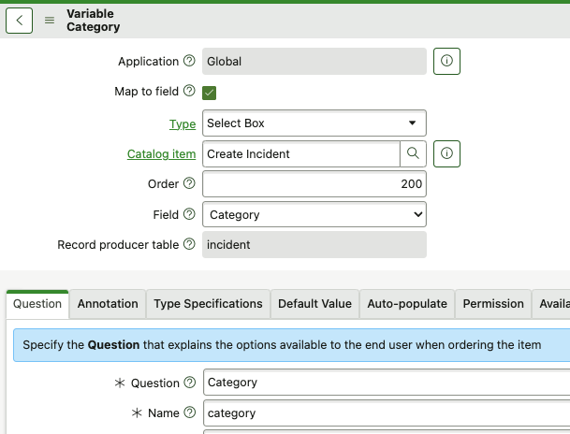
Task: Follow the Catalog item label link
Action: tap(161, 153)
